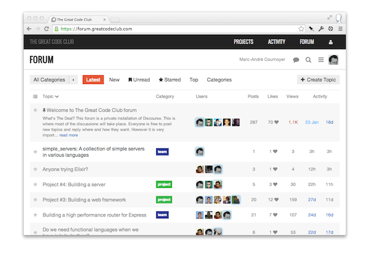Open the All Categories dropdown
The height and width of the screenshot is (255, 373).
[x=49, y=80]
